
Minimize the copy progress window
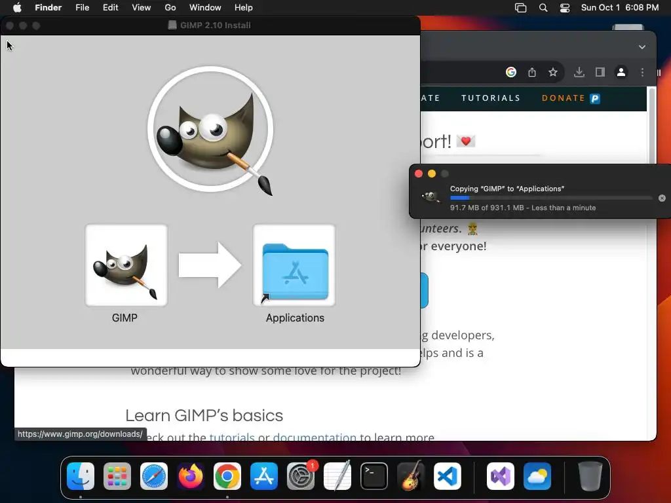[432, 174]
